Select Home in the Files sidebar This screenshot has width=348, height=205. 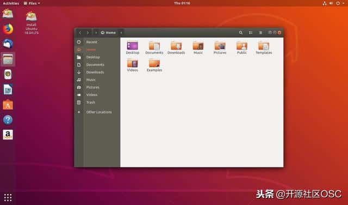[97, 50]
